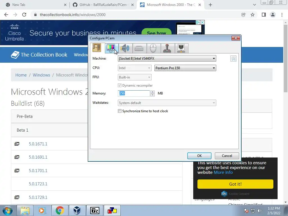The height and width of the screenshot is (216, 288).
Task: Click the machine configure wrench icon
Action: click(233, 58)
